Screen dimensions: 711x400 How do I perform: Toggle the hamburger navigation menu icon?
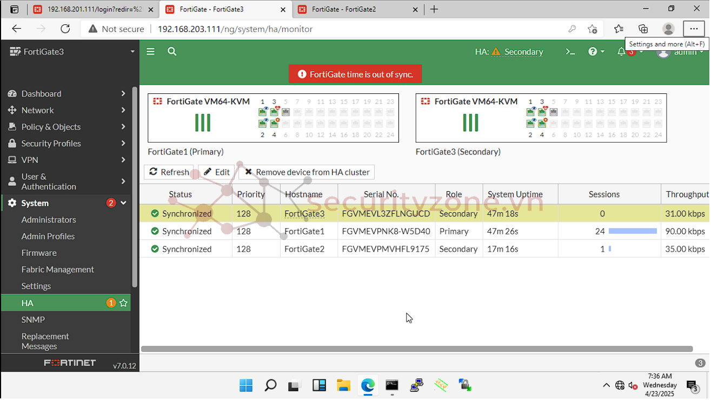150,51
